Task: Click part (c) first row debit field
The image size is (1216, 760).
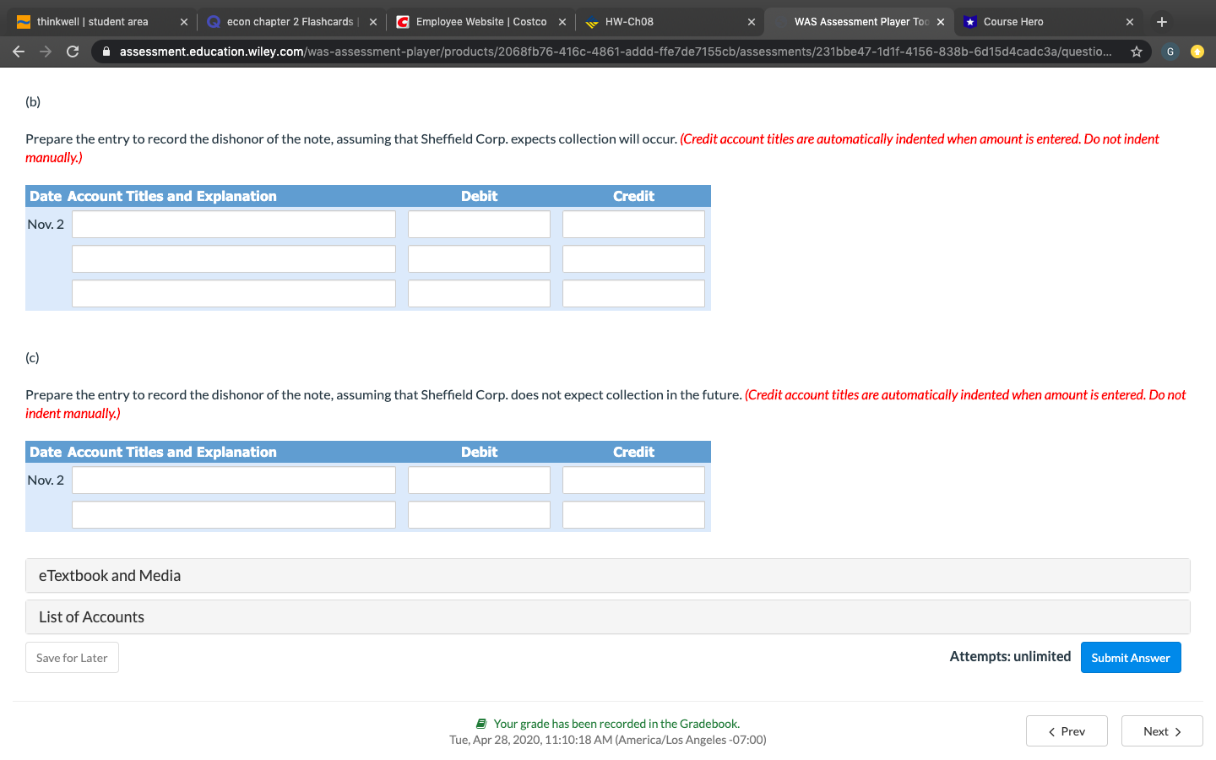Action: (x=479, y=480)
